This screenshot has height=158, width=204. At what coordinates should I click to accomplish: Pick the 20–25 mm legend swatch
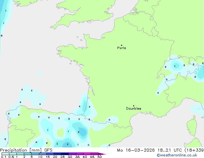tap(57, 154)
